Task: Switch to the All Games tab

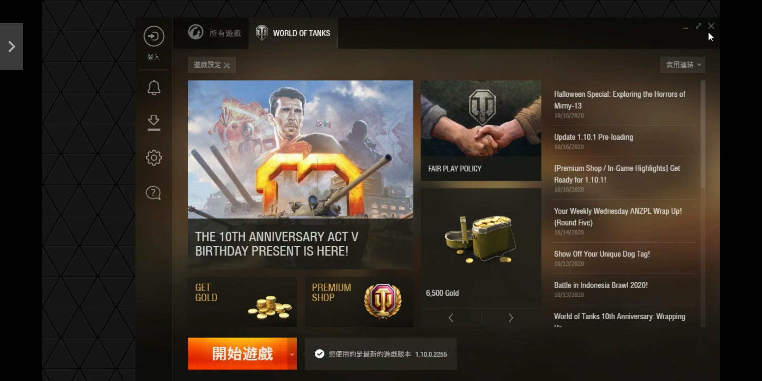Action: 214,33
